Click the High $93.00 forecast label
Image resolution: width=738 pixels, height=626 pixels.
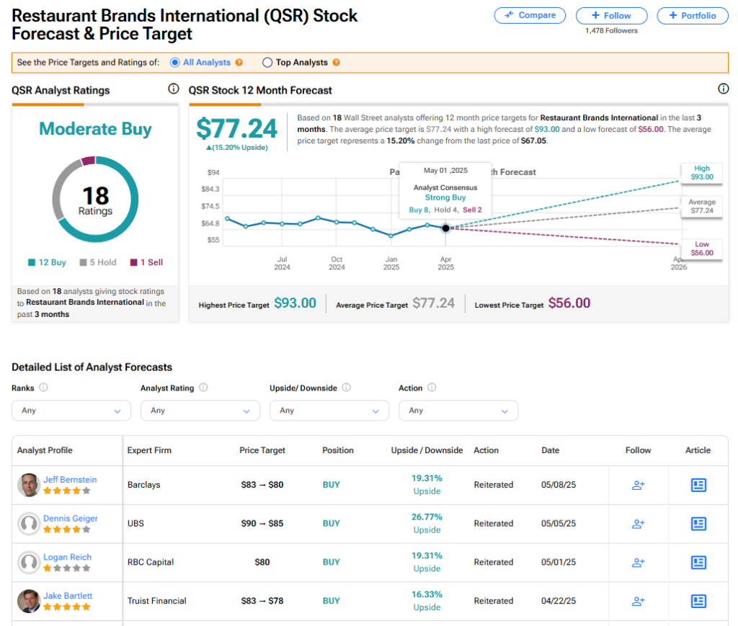[702, 173]
